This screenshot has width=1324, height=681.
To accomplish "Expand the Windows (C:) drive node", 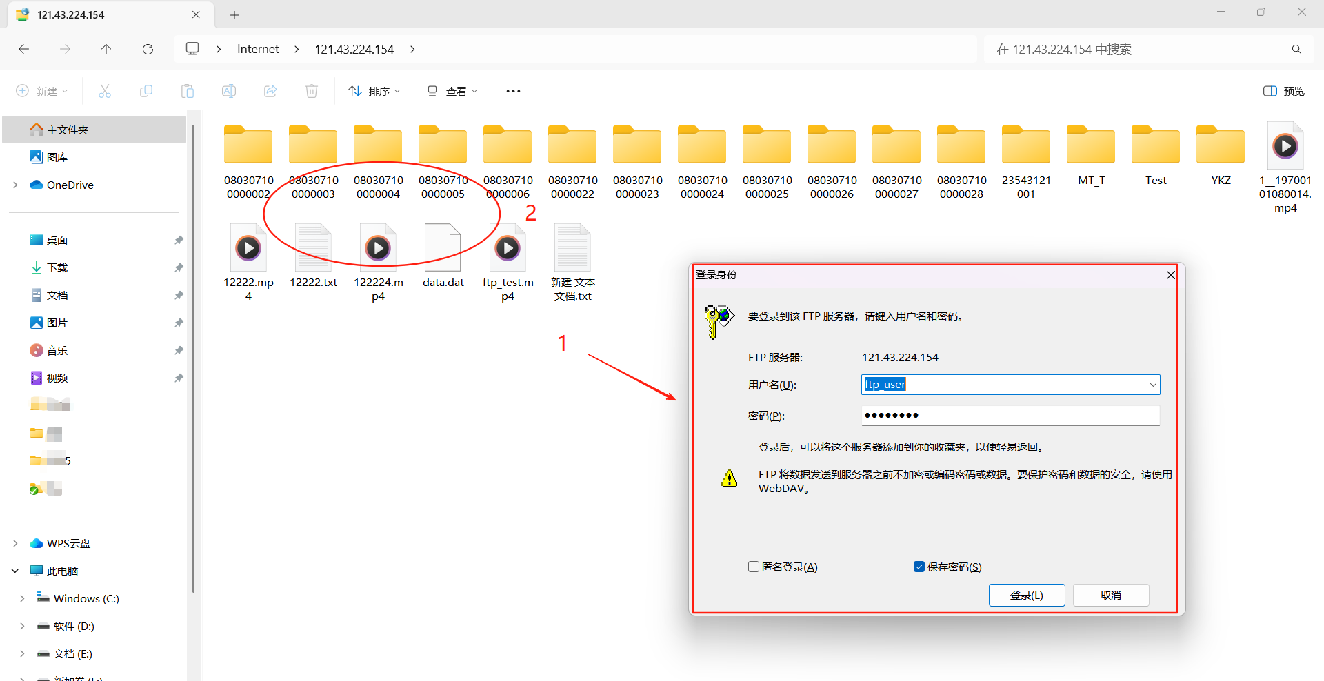I will 22,598.
